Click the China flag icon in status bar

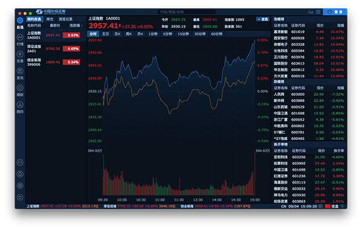click(328, 206)
